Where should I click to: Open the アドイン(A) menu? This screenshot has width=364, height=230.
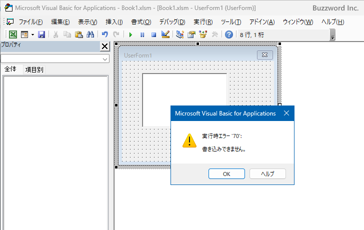click(x=262, y=22)
